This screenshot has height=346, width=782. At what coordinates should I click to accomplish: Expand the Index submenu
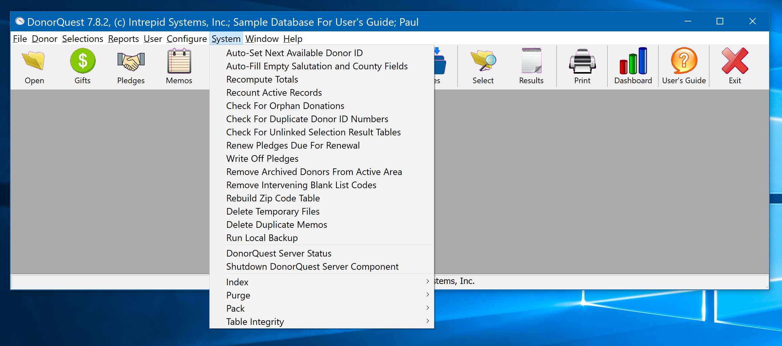[x=322, y=282]
